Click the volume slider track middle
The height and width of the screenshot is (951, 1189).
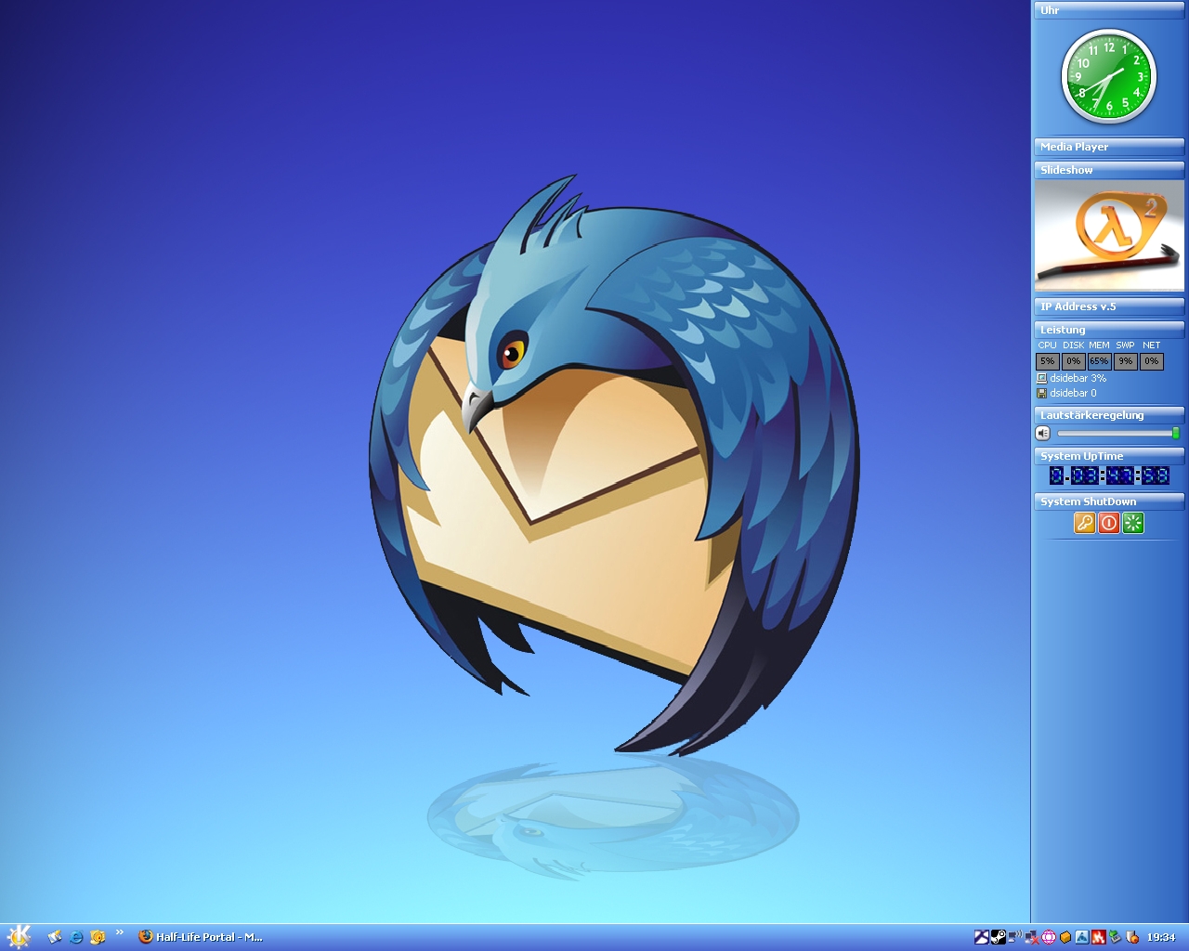point(1116,433)
